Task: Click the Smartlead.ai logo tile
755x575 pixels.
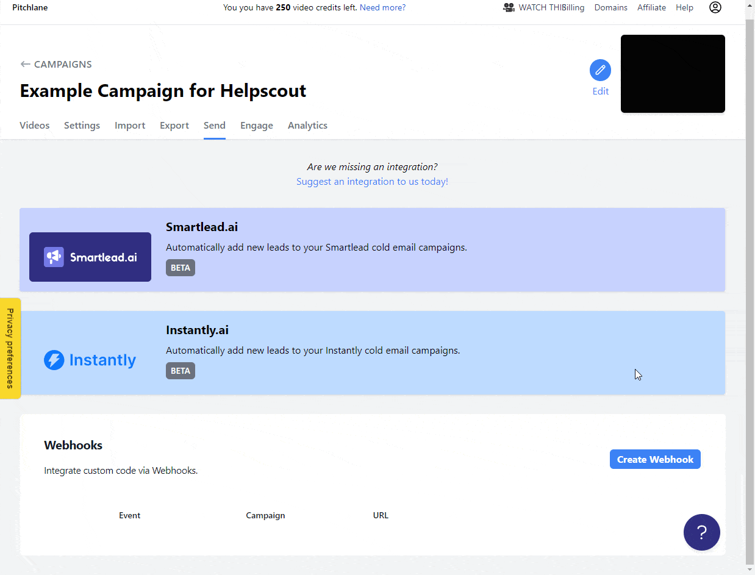Action: tap(90, 257)
